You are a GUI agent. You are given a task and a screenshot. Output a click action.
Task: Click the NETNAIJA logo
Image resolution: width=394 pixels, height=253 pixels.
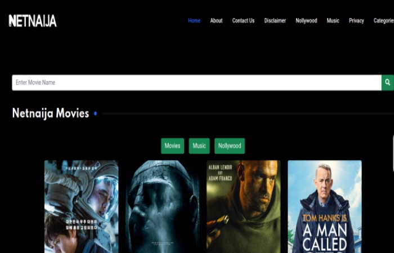click(33, 21)
